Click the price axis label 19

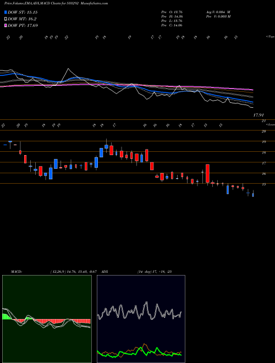click(x=263, y=142)
